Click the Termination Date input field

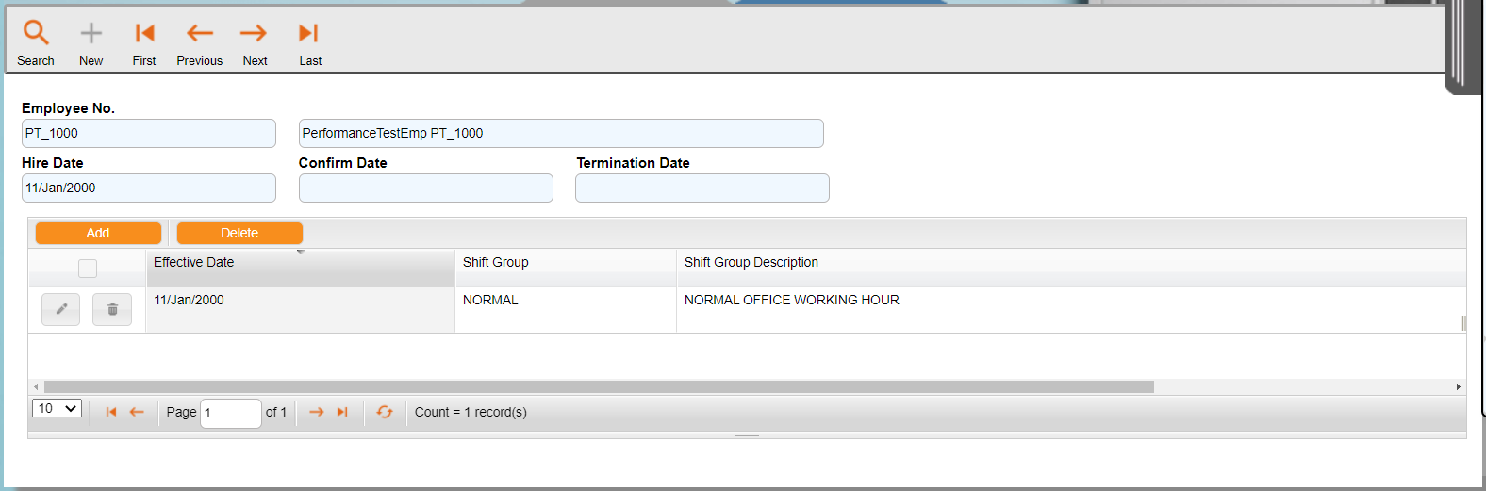click(702, 188)
